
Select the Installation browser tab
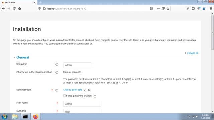point(19,3)
